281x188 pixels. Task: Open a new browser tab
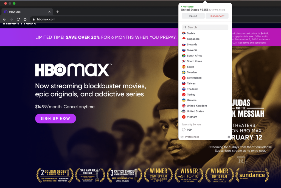click(x=58, y=12)
